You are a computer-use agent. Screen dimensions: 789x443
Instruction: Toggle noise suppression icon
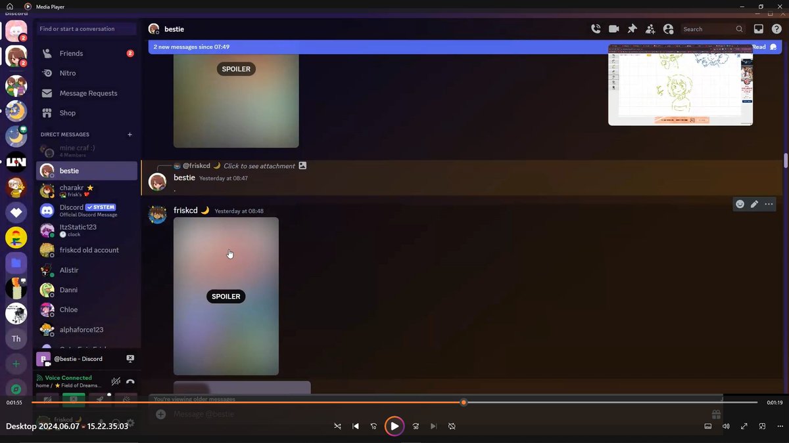tap(116, 381)
